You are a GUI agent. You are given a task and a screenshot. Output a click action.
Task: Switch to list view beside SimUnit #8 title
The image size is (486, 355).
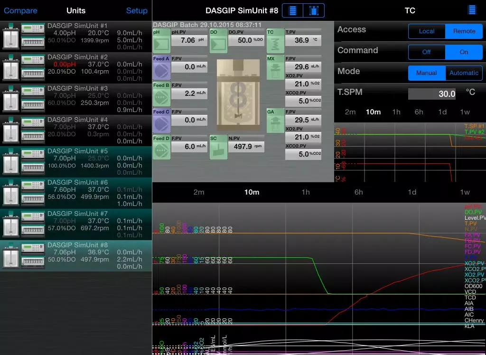click(x=292, y=10)
